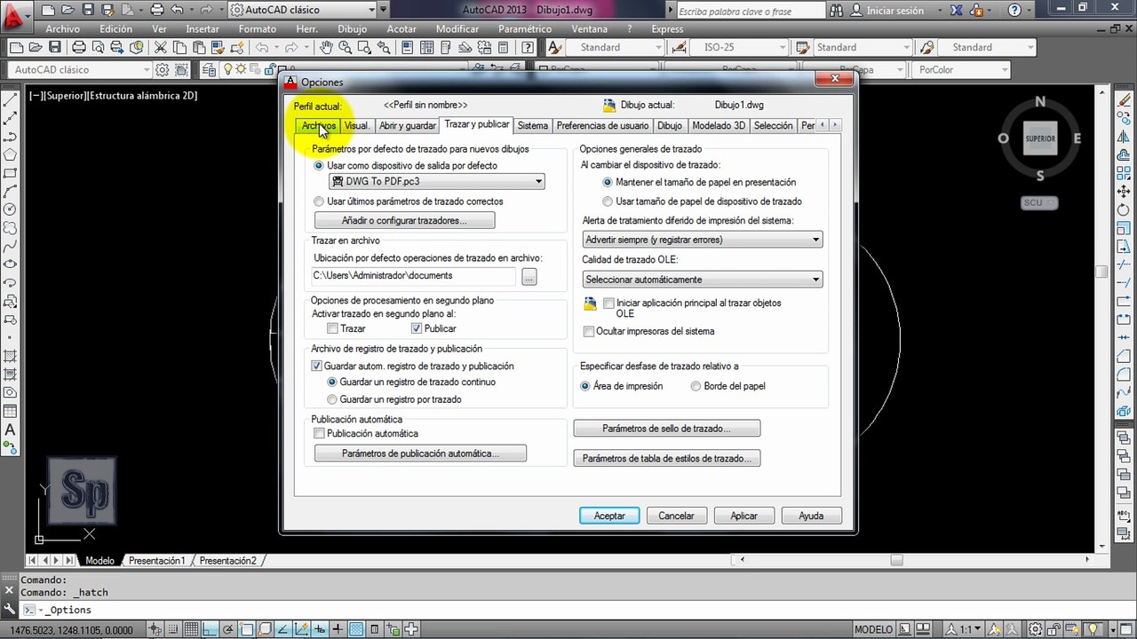
Task: Click Cancelar button
Action: click(x=676, y=516)
